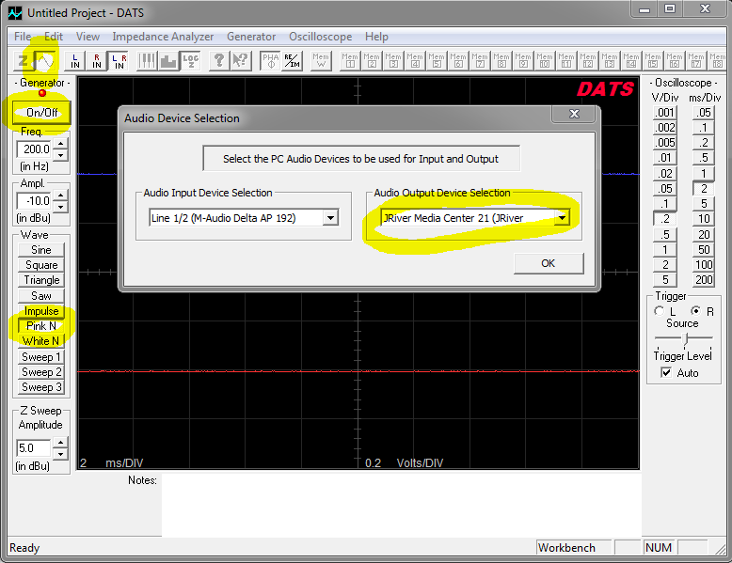
Task: Switch to Impedance Analyzer mode with Z icon
Action: click(x=23, y=61)
